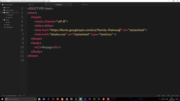The height and width of the screenshot is (101, 180).
Task: Click the volume icon in system tray
Action: click(164, 99)
